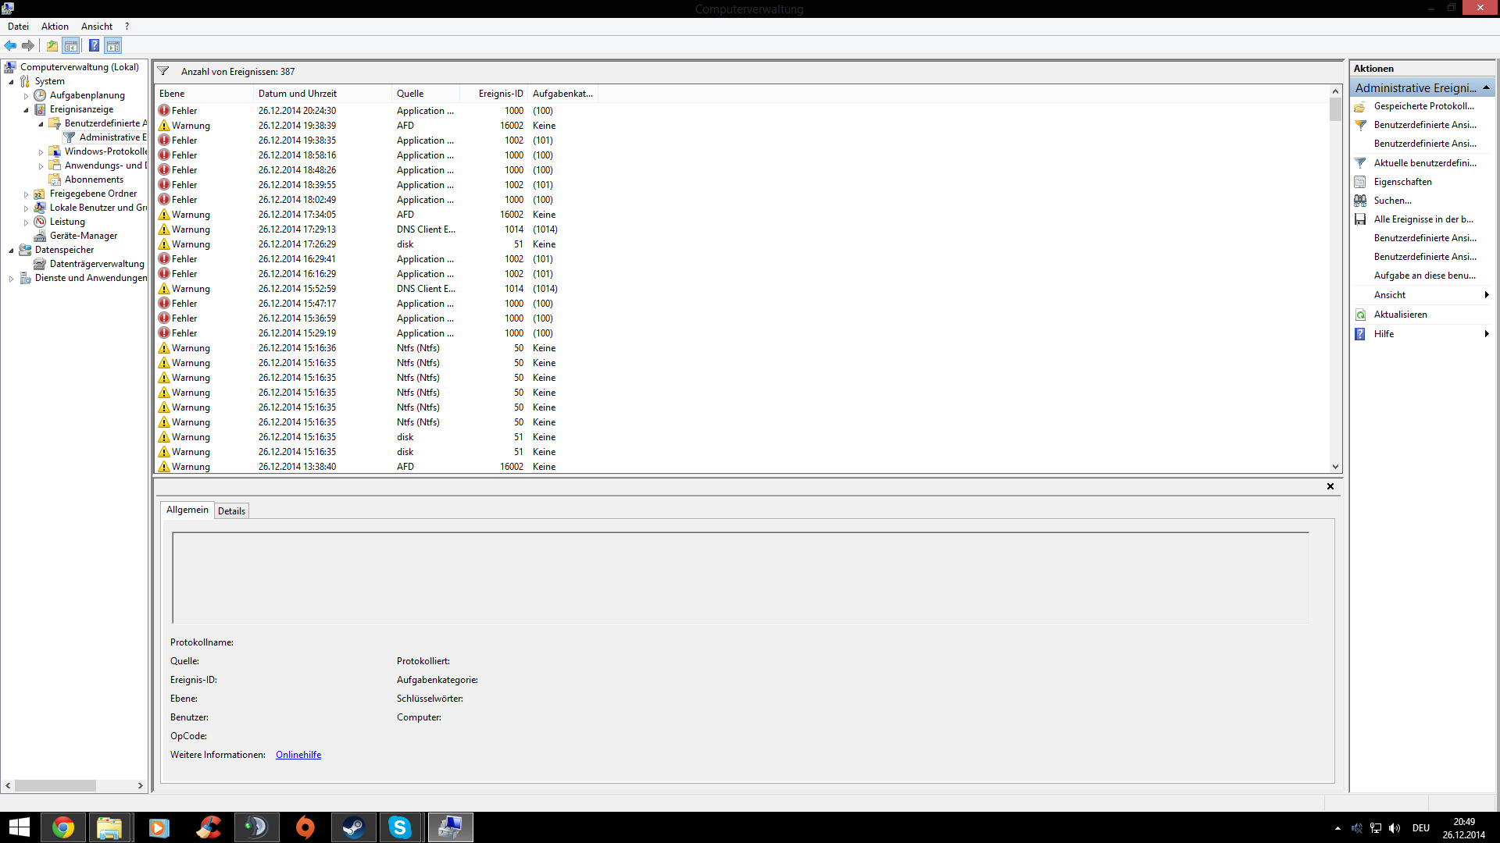
Task: Open Google Chrome from the taskbar
Action: 62,827
